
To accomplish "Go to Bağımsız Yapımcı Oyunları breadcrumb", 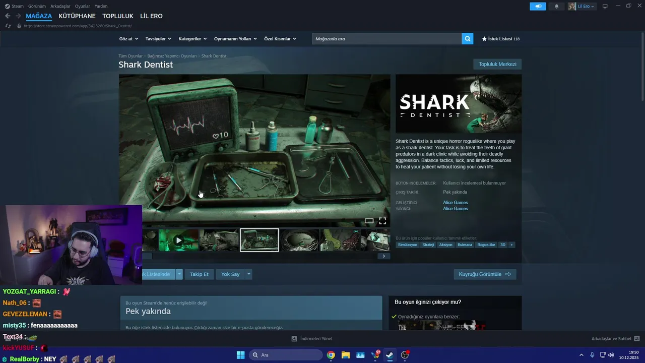I will 172,56.
